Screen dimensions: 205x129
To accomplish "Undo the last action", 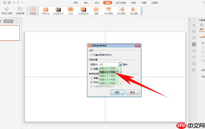I will click(x=14, y=2).
